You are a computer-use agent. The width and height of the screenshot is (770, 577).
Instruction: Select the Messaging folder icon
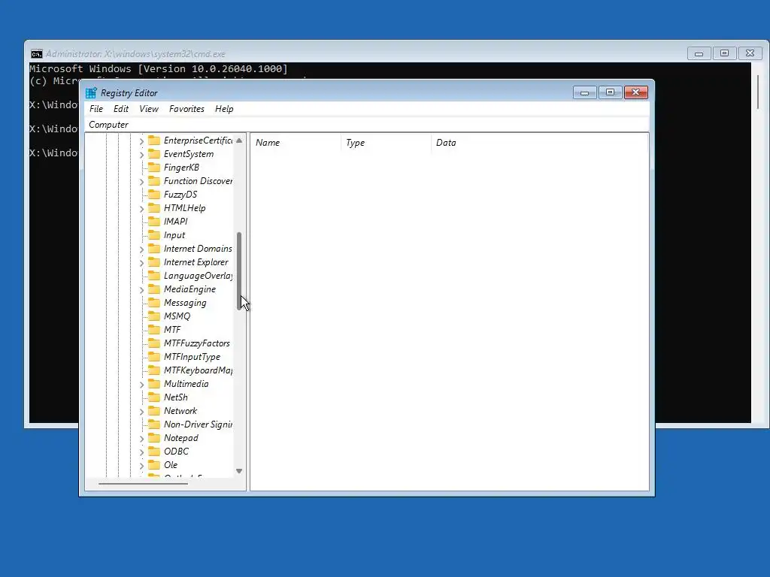click(x=154, y=302)
